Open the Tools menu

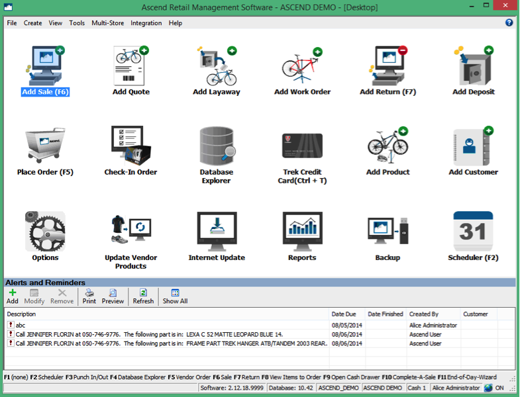77,23
